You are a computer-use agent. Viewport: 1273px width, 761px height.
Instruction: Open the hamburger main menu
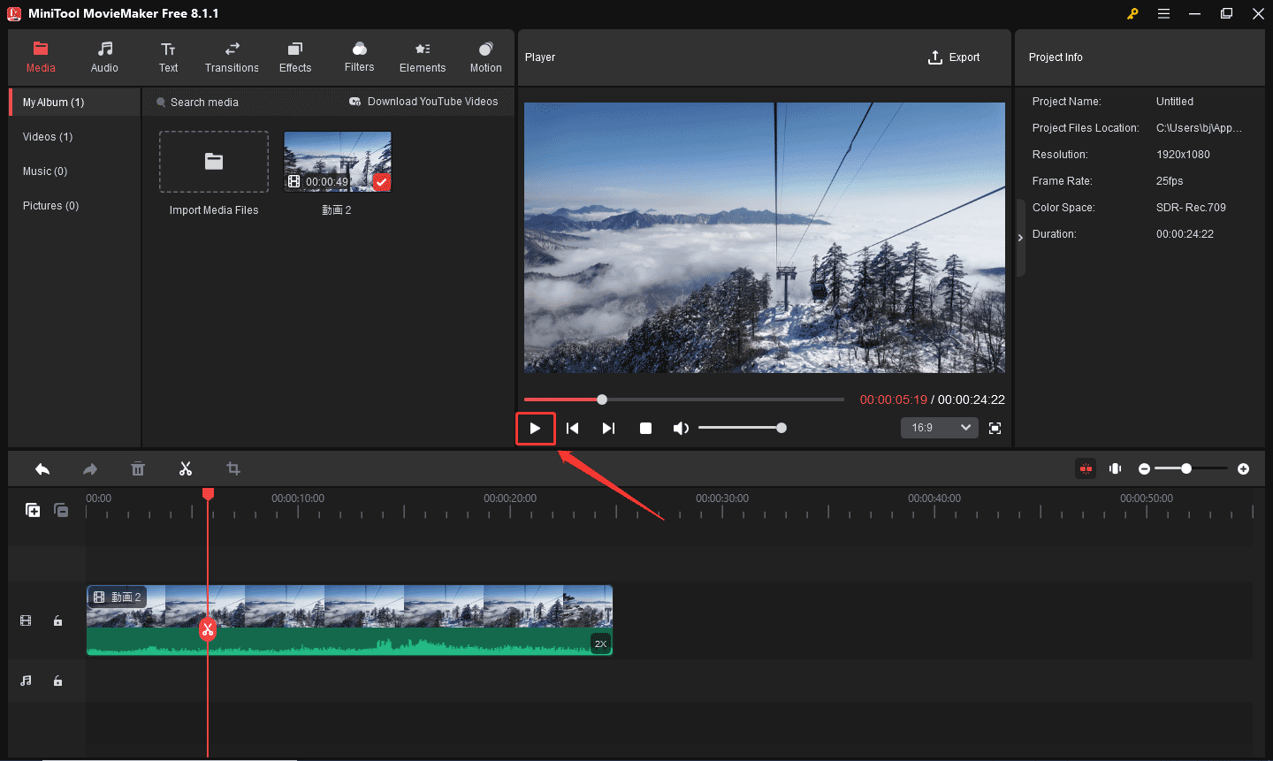(1164, 13)
